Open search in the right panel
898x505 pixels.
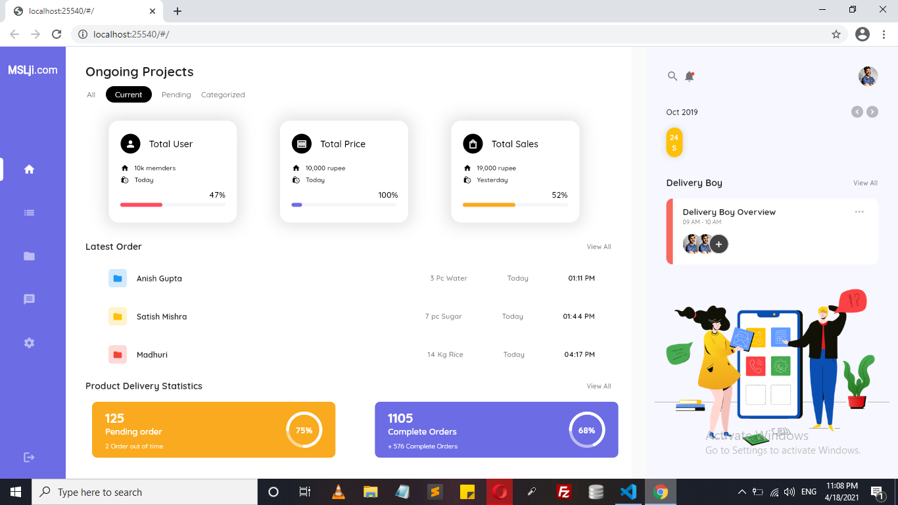[x=672, y=76]
